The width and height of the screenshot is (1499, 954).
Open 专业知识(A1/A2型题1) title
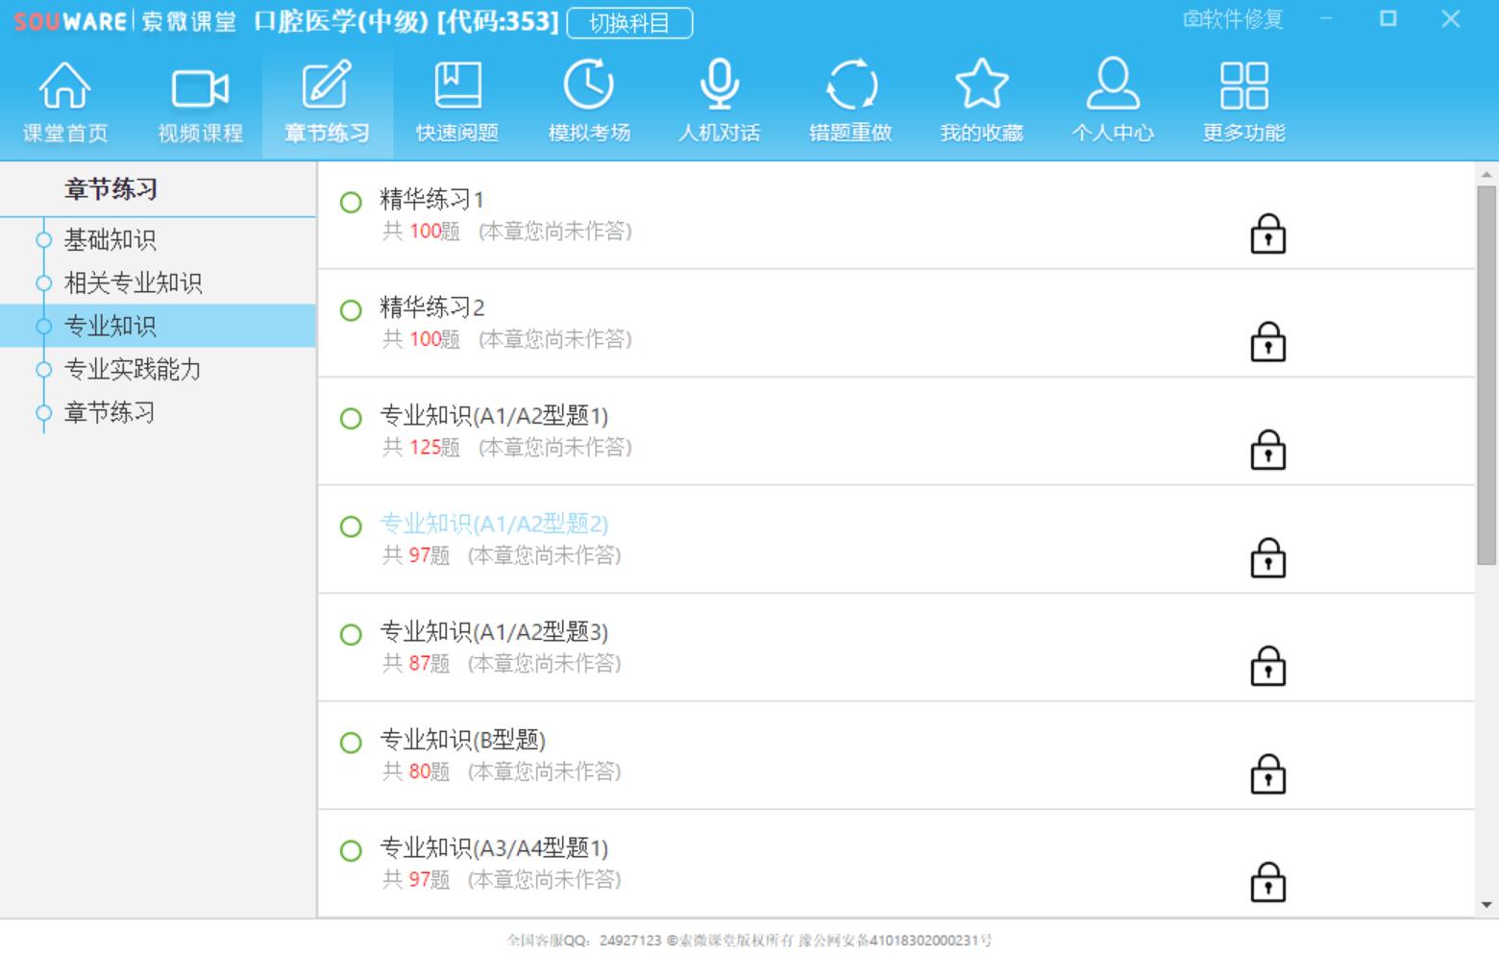tap(494, 416)
